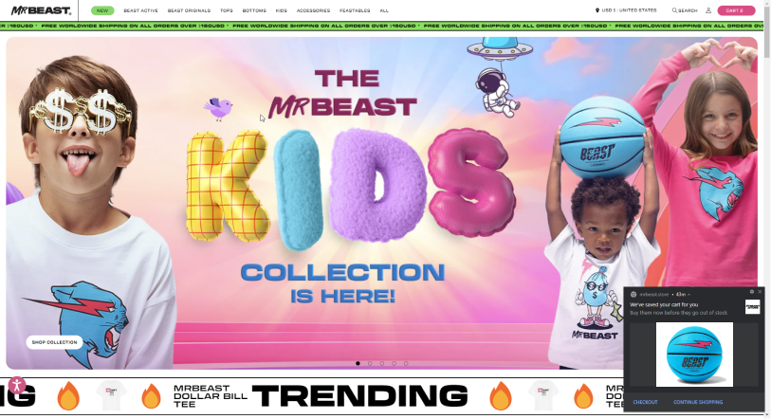Image resolution: width=771 pixels, height=419 pixels.
Task: Jump to the fifth carousel dot
Action: point(406,364)
